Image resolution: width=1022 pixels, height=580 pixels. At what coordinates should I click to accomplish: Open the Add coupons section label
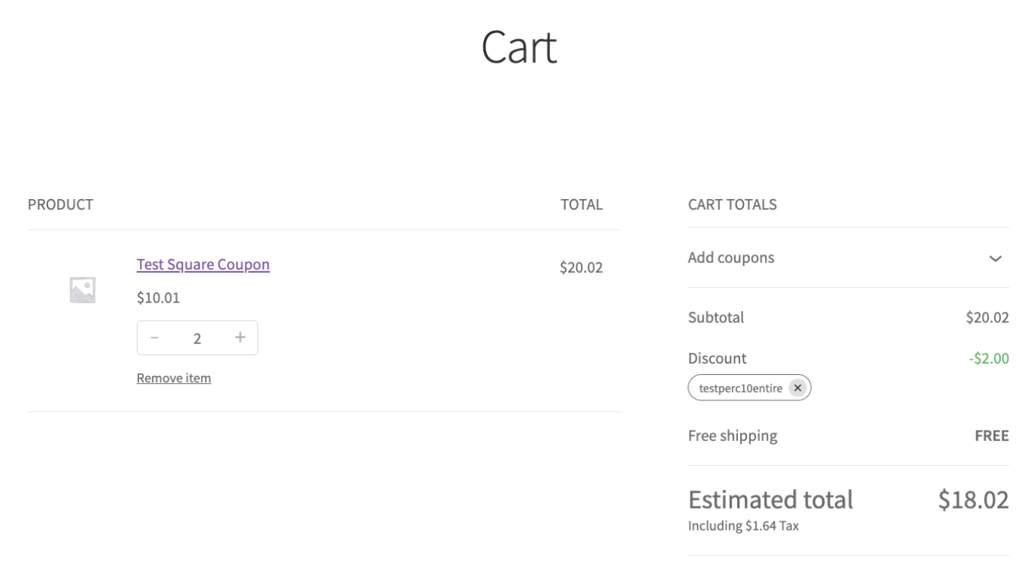coord(731,258)
